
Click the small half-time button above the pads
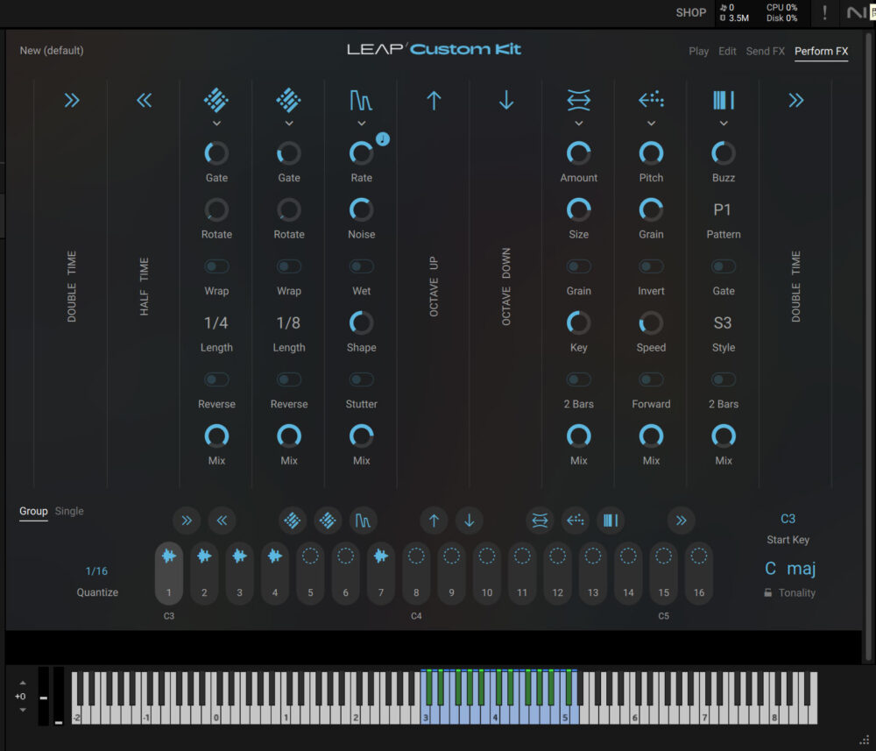(x=222, y=521)
